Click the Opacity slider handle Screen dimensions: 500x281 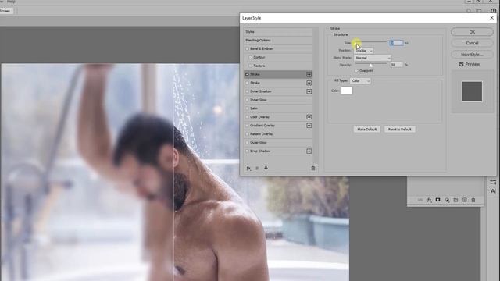(x=370, y=65)
